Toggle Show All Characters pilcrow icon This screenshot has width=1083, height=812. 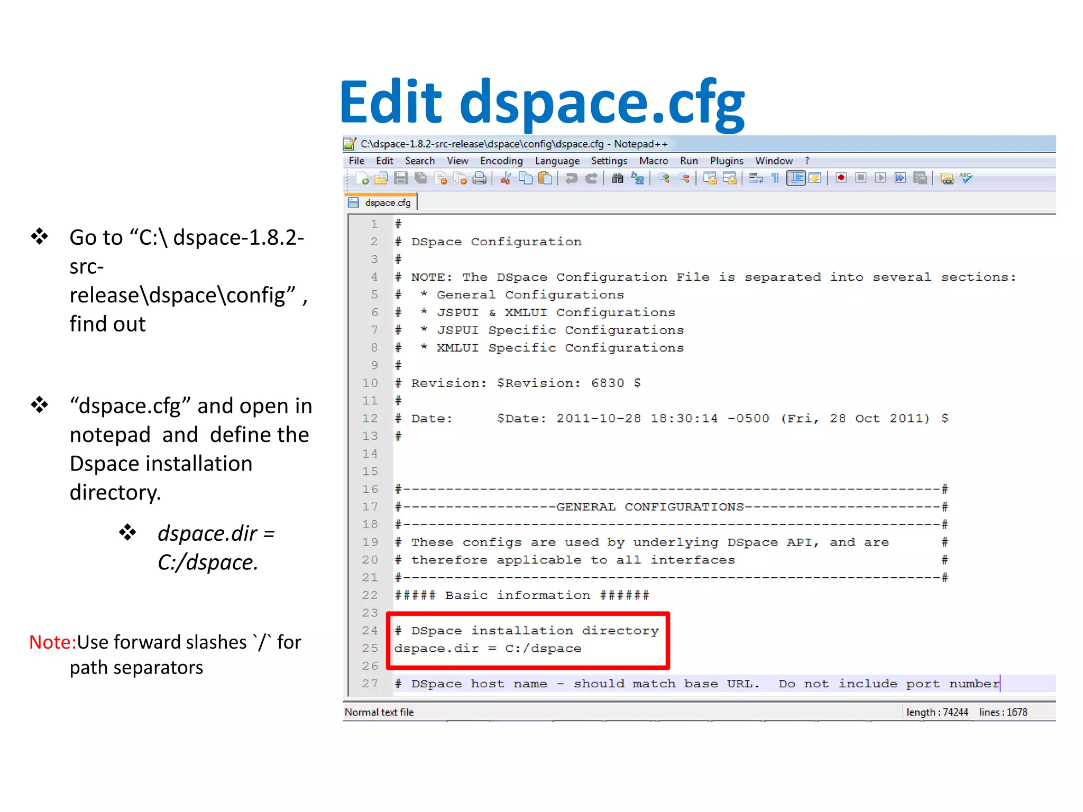pyautogui.click(x=775, y=179)
